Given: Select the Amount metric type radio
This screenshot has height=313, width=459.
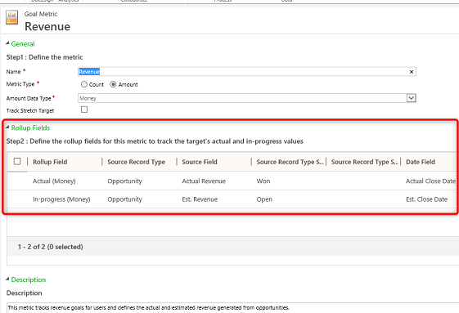Looking at the screenshot, I should [x=113, y=84].
